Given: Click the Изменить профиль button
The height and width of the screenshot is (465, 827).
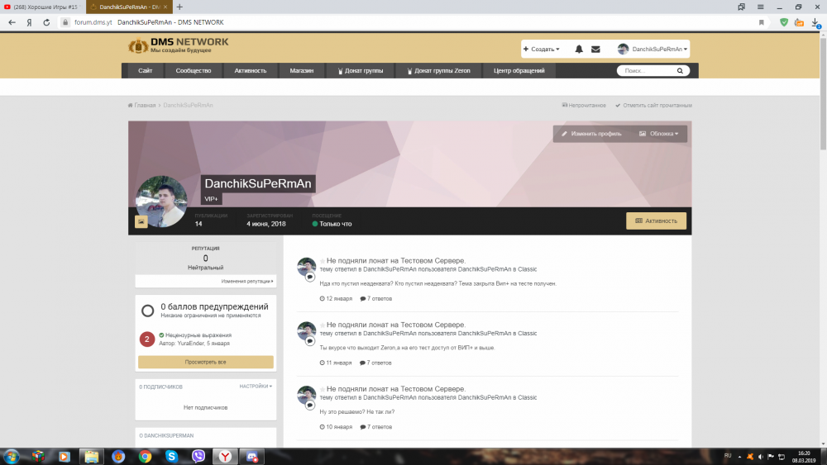Looking at the screenshot, I should (x=591, y=134).
